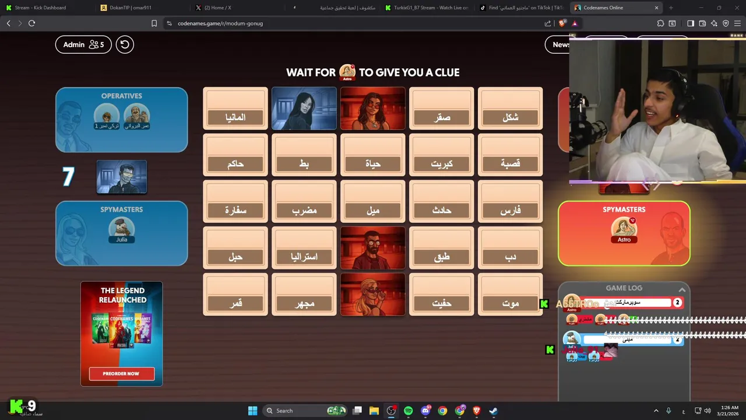Open the Admin players menu

tap(83, 44)
